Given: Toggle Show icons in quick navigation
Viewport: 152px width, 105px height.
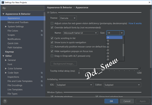Looking at the screenshot, I should click(52, 42).
